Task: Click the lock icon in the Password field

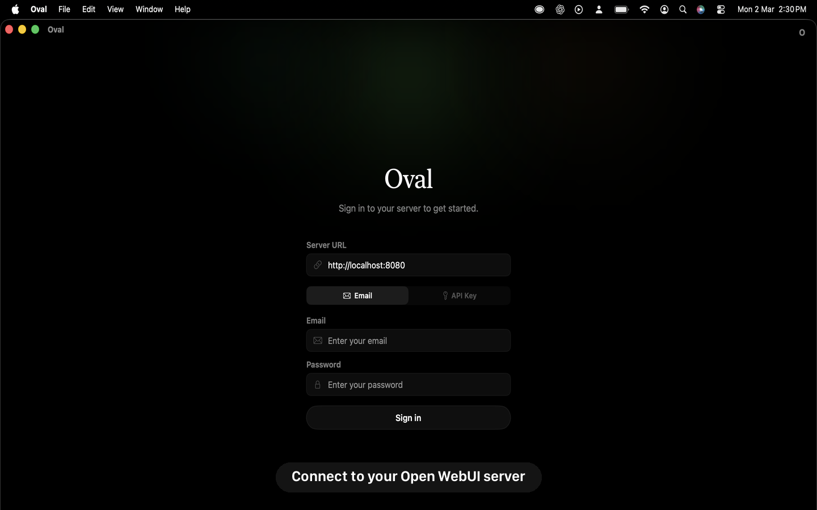Action: [x=318, y=385]
